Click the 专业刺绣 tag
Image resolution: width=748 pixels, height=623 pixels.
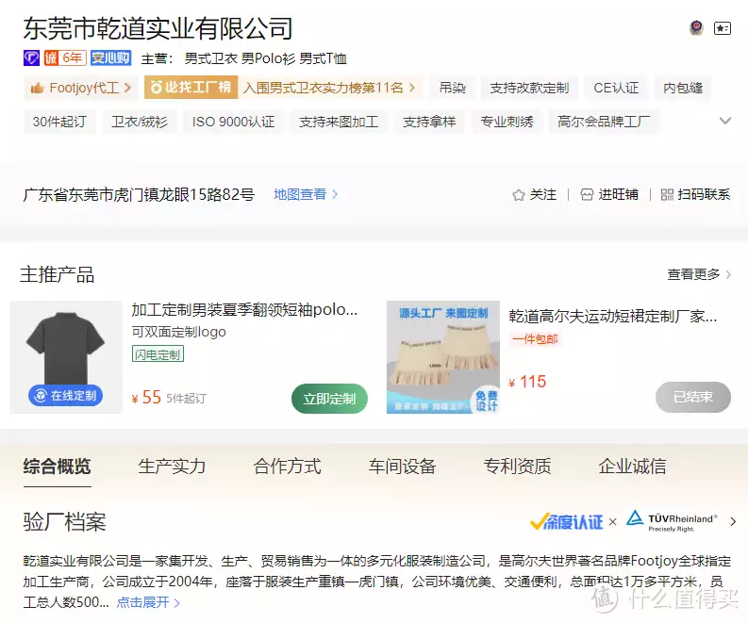pos(507,122)
